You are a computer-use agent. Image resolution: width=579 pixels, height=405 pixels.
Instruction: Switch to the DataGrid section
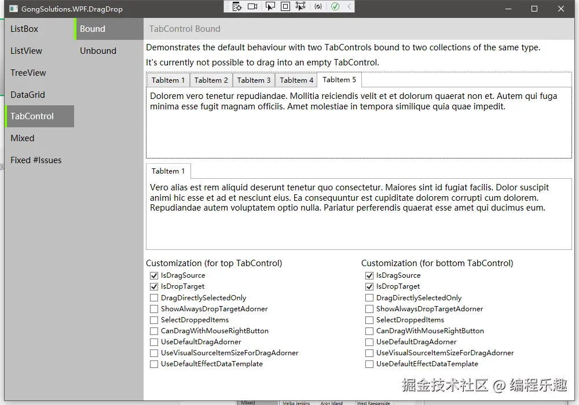39,95
